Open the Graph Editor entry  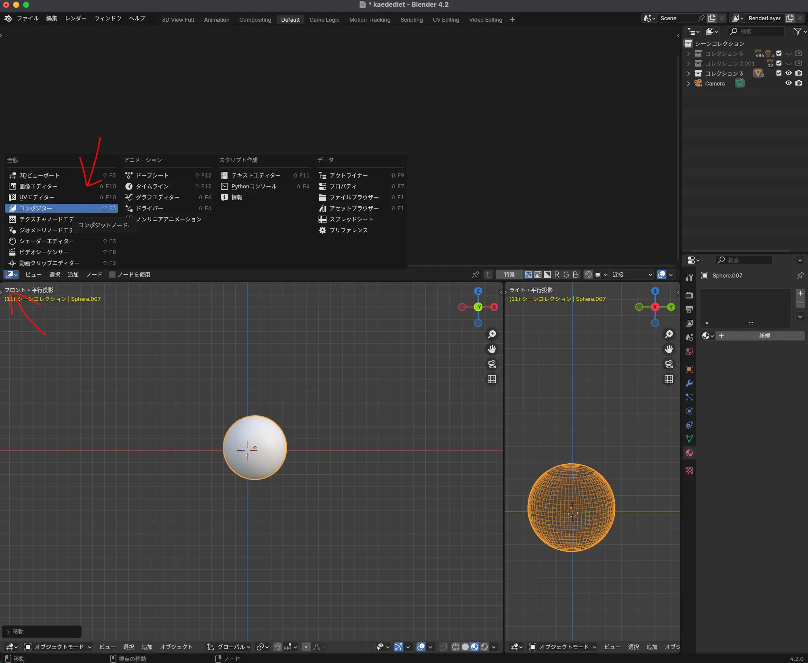[x=168, y=197]
